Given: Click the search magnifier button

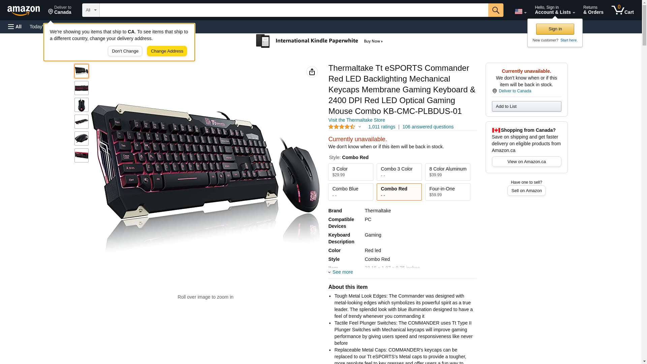Looking at the screenshot, I should tap(496, 10).
